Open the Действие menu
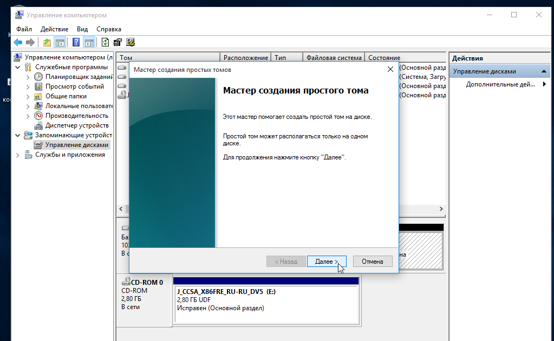Image resolution: width=554 pixels, height=341 pixels. [x=54, y=29]
